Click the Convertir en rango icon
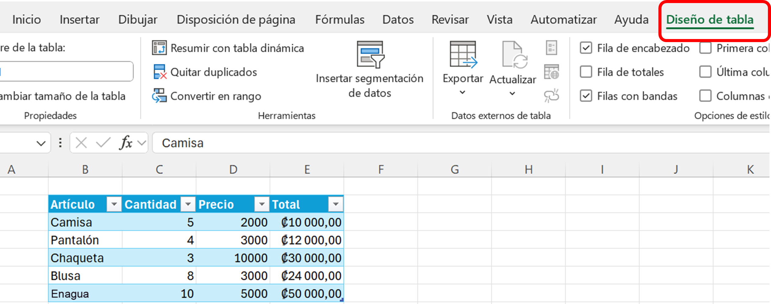The width and height of the screenshot is (771, 304). 159,96
